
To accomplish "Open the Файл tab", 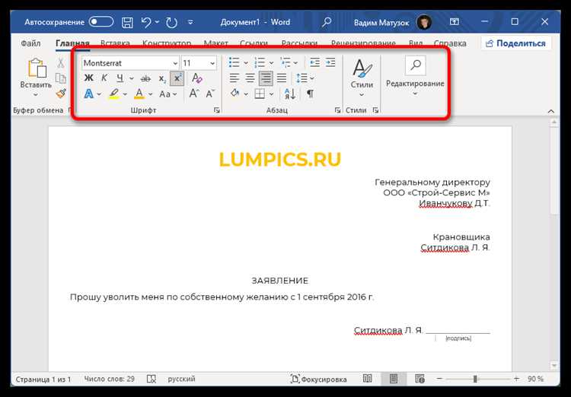I will (x=30, y=43).
